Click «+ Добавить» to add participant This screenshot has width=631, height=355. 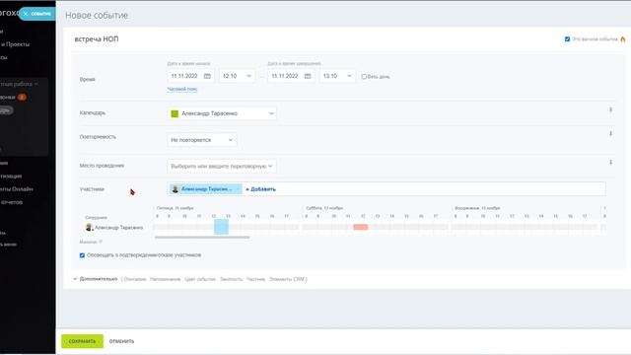(260, 189)
